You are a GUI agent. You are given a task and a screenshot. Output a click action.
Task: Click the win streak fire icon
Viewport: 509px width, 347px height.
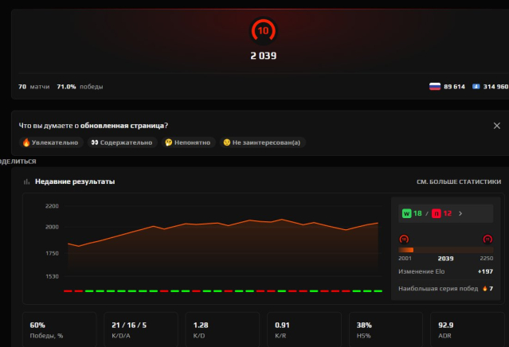pos(484,288)
